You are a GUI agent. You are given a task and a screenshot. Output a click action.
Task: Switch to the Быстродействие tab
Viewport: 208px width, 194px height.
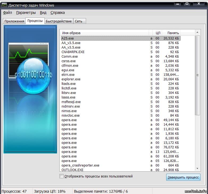tap(59, 21)
